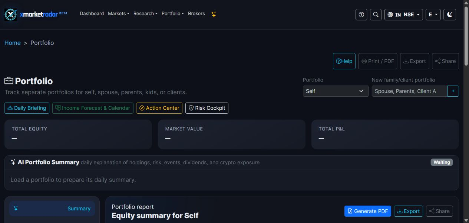The height and width of the screenshot is (223, 469).
Task: Click the Total P&L card
Action: tap(385, 134)
